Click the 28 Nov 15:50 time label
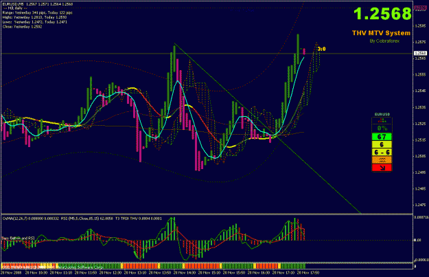429x277 pixels. [x=234, y=273]
